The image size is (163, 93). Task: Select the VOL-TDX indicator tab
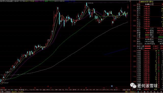pyautogui.click(x=32, y=90)
